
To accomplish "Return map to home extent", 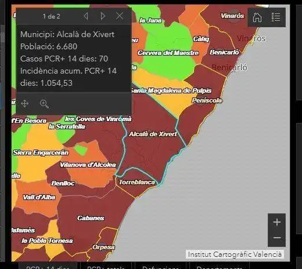I will 257,17.
